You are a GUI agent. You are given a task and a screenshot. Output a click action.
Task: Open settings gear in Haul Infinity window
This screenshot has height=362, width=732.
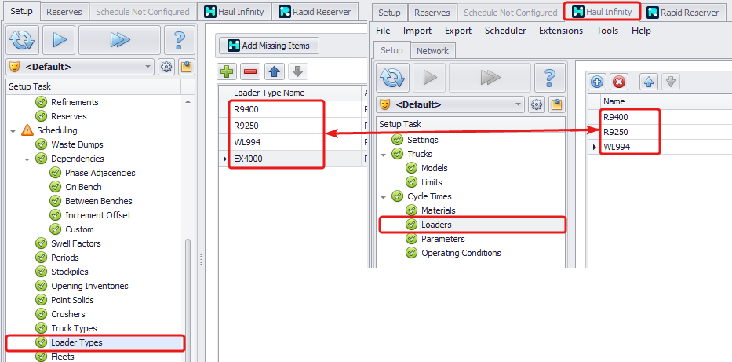[537, 104]
